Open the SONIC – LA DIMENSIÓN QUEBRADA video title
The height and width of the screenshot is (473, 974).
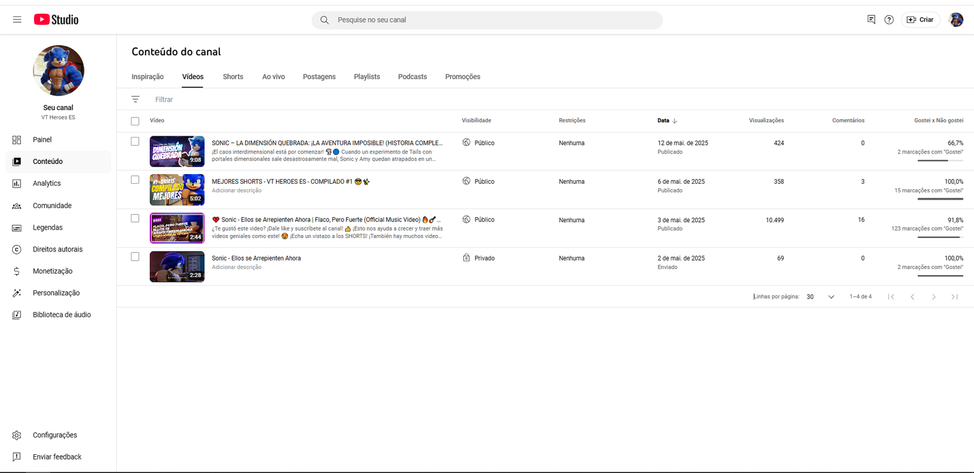[x=327, y=143]
